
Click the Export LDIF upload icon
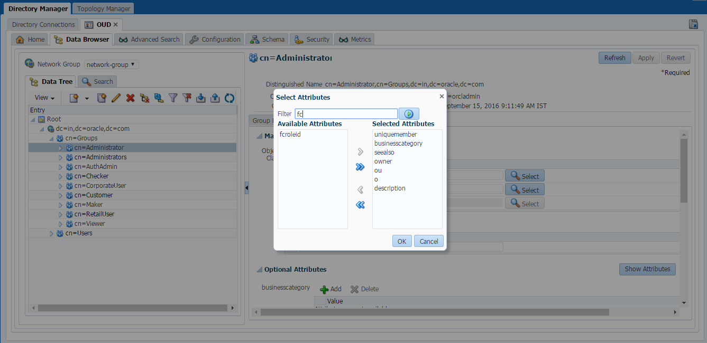[x=215, y=98]
